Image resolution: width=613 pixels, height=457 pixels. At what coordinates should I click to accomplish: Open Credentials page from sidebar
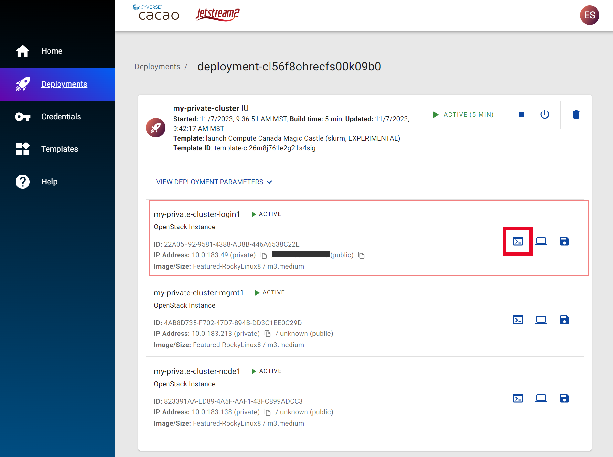[61, 117]
